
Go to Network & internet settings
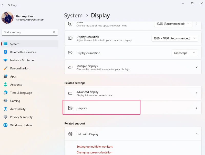[x=30, y=60]
